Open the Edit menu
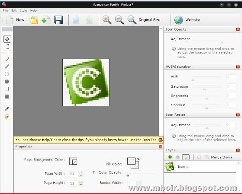Image resolution: width=242 pixels, height=194 pixels. tap(14, 11)
